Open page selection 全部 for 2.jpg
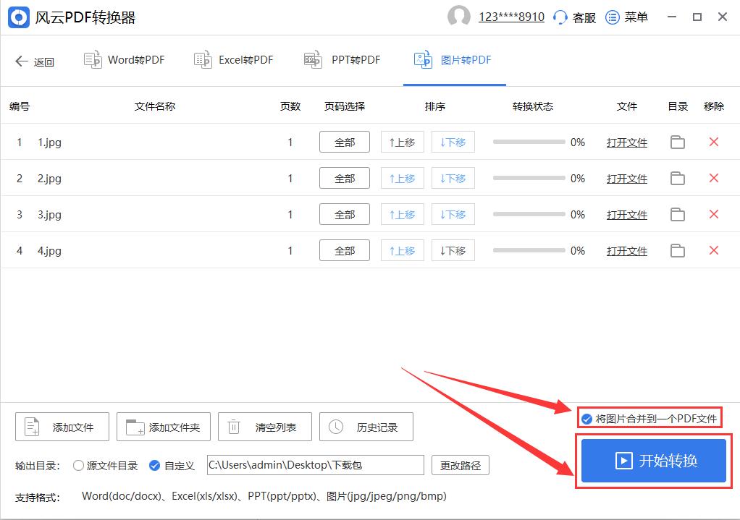The width and height of the screenshot is (740, 520). tap(344, 178)
